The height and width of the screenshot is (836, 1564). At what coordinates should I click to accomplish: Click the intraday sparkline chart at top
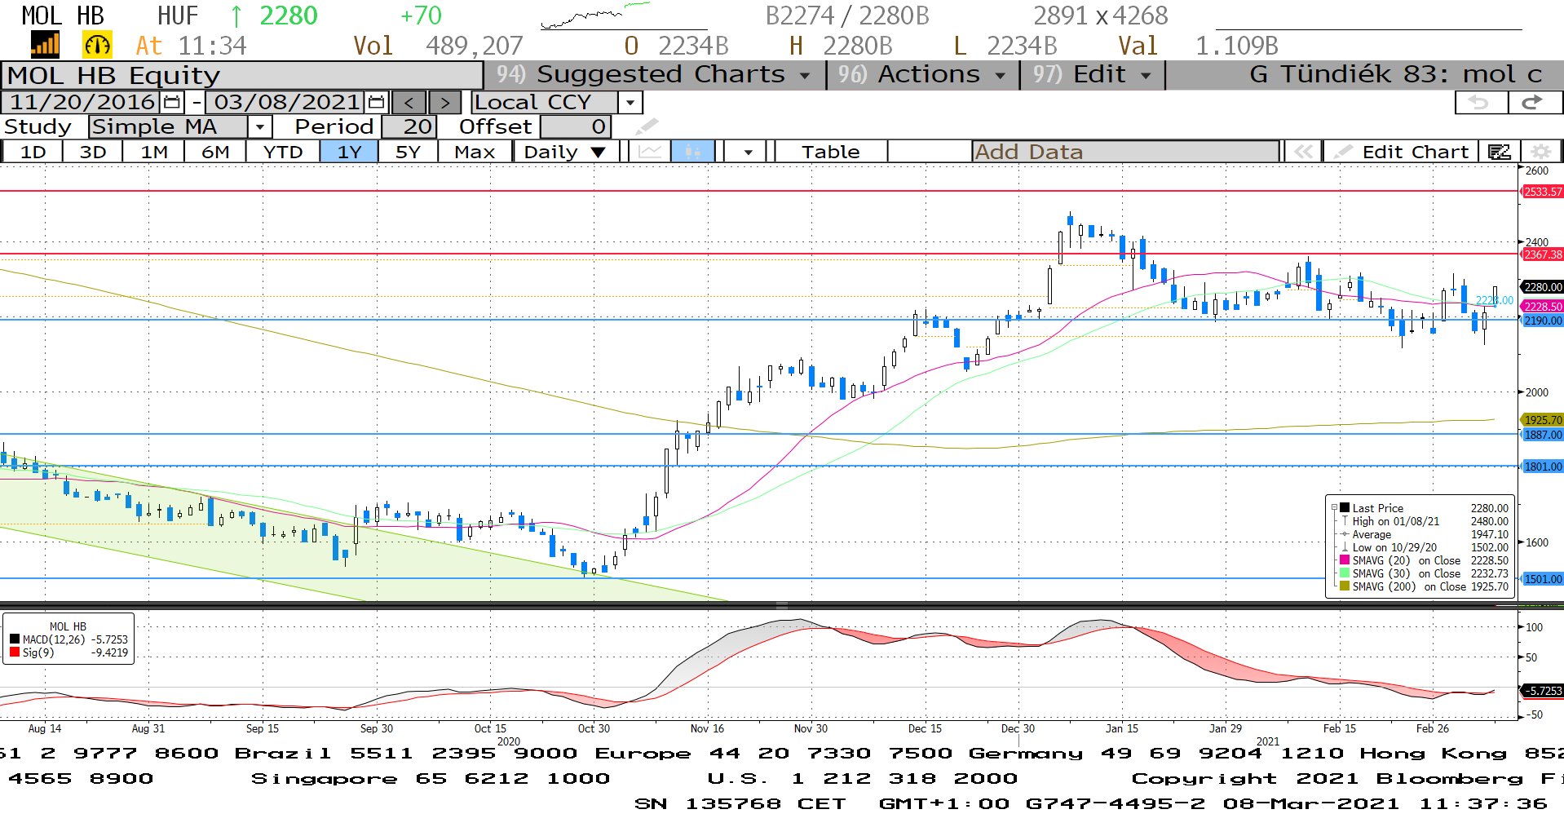tap(597, 15)
